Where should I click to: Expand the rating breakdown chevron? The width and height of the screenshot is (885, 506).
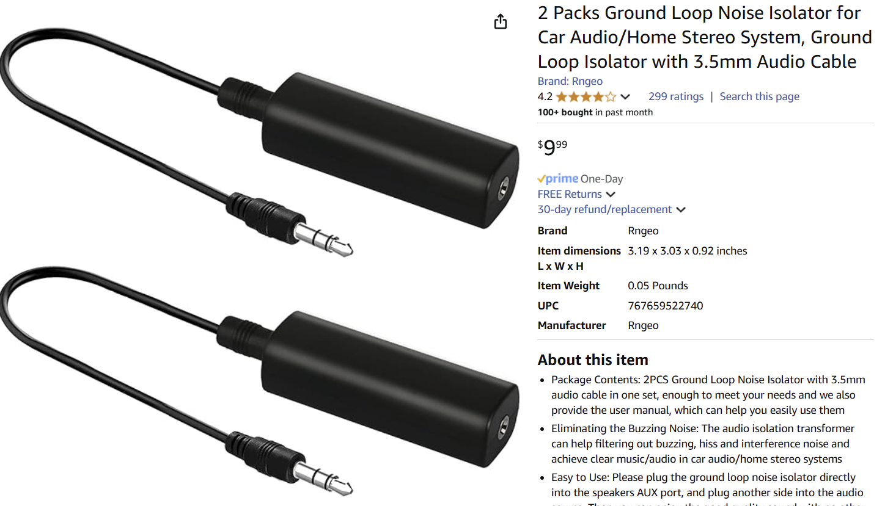point(625,96)
